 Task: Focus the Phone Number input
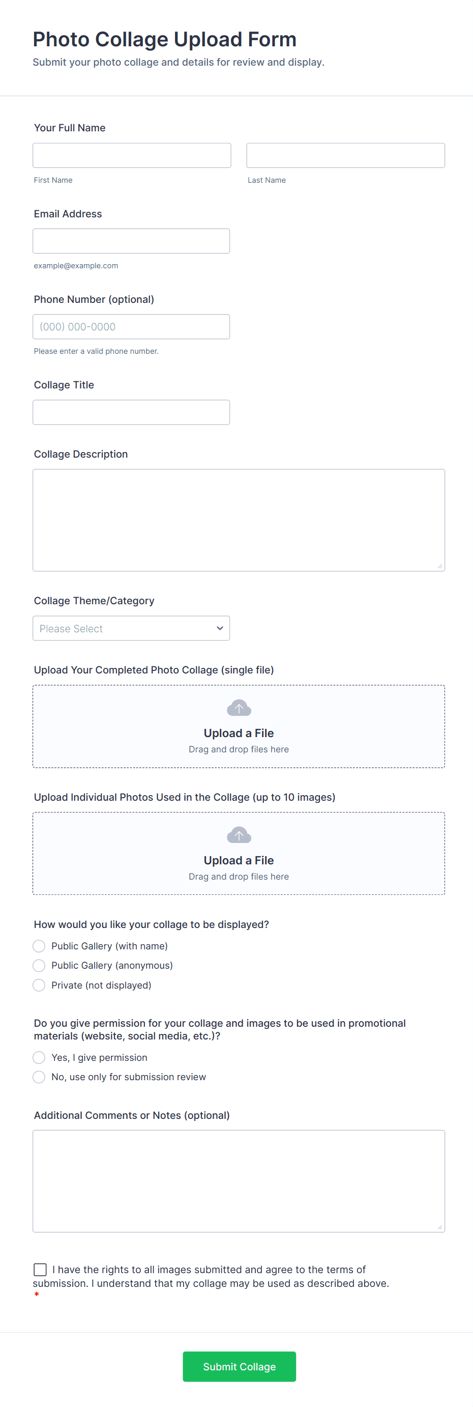[131, 327]
